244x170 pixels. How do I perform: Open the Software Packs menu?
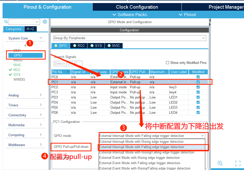(x=130, y=15)
